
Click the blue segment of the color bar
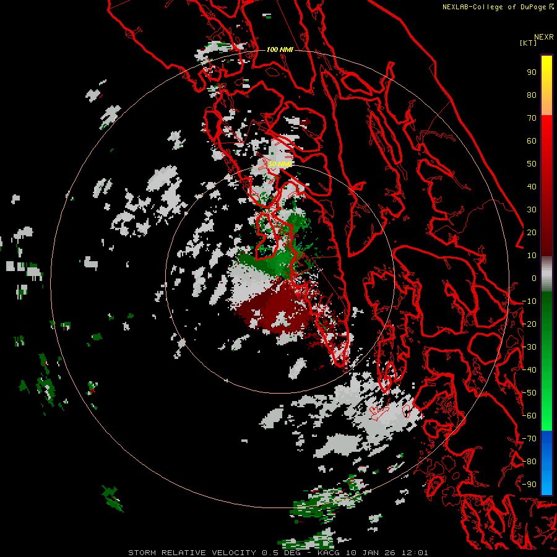point(546,462)
